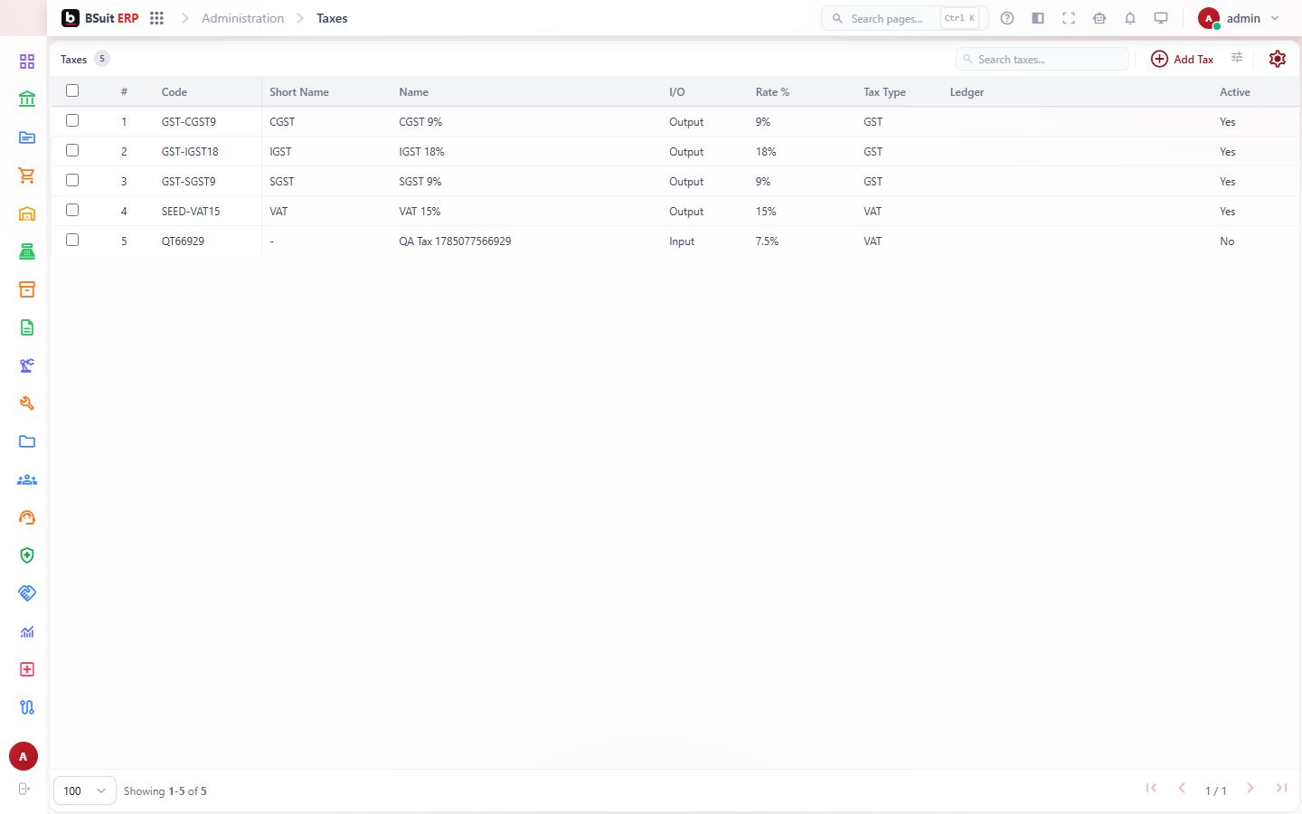The height and width of the screenshot is (814, 1302).
Task: Sort by the Short Name column header
Action: pos(299,92)
